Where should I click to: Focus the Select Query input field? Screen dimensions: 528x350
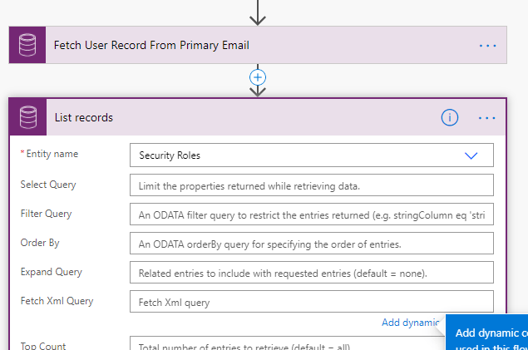pyautogui.click(x=311, y=185)
